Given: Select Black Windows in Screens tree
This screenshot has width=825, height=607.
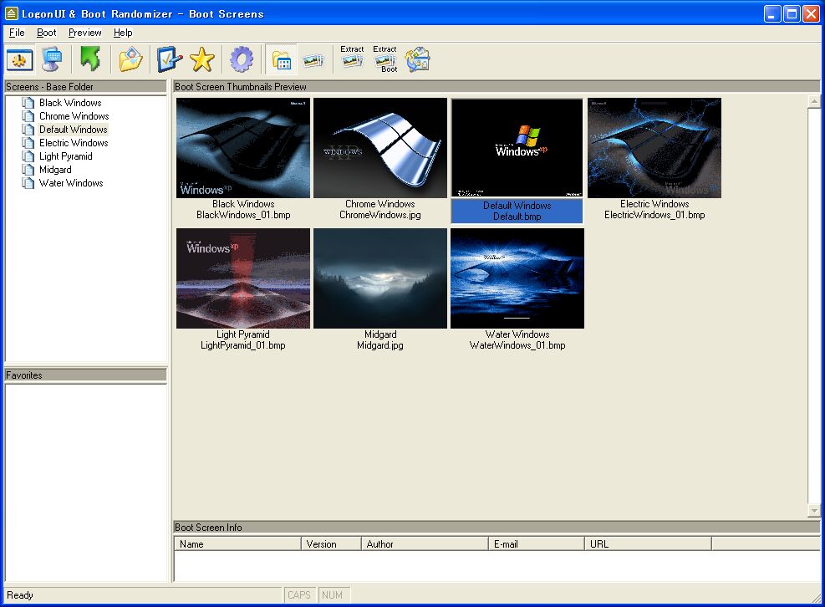Looking at the screenshot, I should (70, 103).
